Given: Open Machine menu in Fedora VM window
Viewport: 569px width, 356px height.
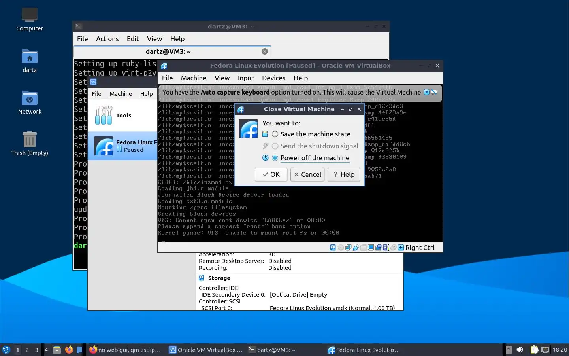Looking at the screenshot, I should pyautogui.click(x=194, y=78).
